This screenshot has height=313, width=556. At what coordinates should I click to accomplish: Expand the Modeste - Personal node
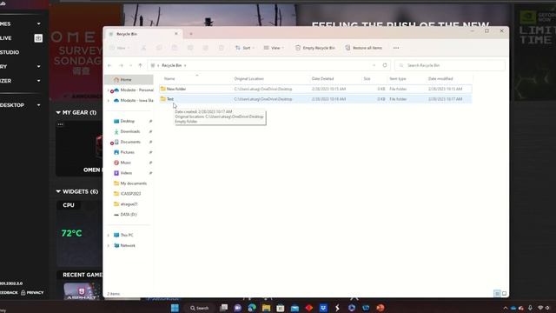[x=108, y=90]
